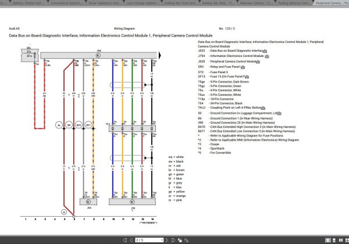Click the 'bl = blue' color code entry
This screenshot has height=244, width=349.
coord(175,179)
